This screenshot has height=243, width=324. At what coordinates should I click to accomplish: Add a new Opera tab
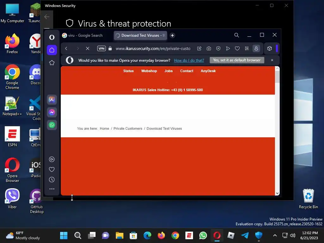(x=172, y=35)
